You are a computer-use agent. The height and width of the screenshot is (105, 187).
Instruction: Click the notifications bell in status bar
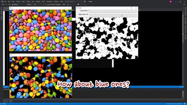pyautogui.click(x=184, y=104)
